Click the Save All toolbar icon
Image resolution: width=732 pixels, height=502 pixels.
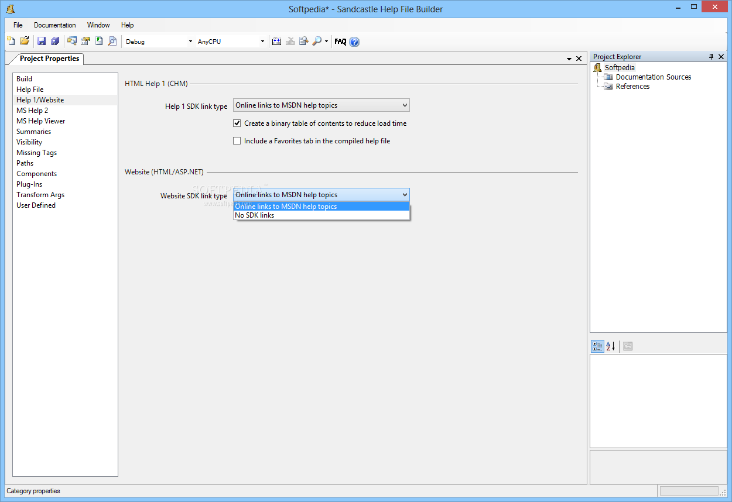[x=55, y=41]
